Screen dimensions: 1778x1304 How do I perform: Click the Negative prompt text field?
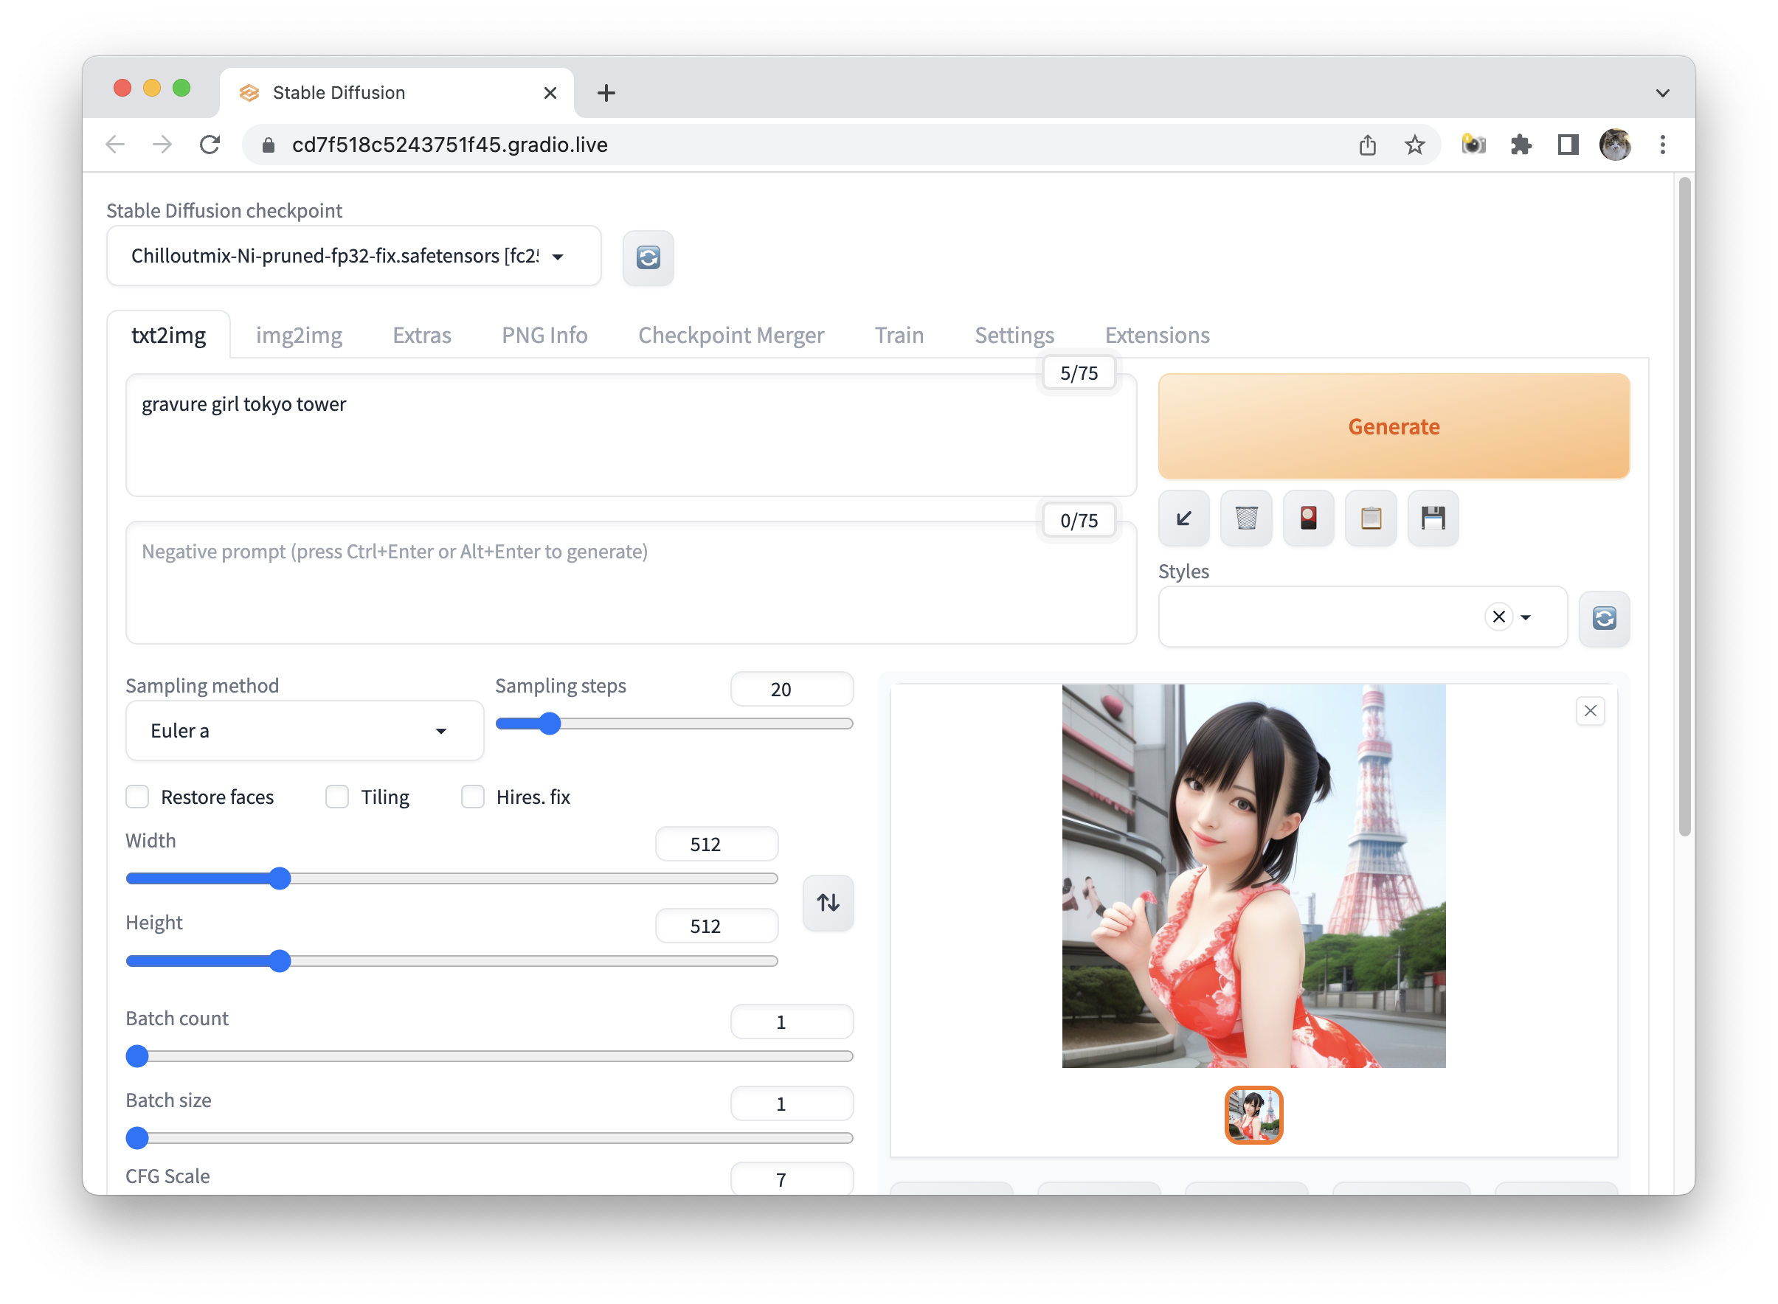[631, 583]
